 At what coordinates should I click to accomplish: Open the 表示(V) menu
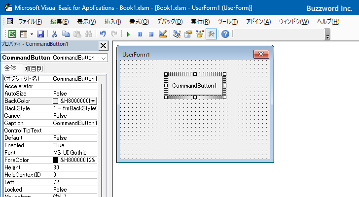(x=86, y=22)
